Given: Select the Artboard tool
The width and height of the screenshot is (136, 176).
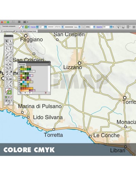Looking at the screenshot, I should (x=7, y=82).
